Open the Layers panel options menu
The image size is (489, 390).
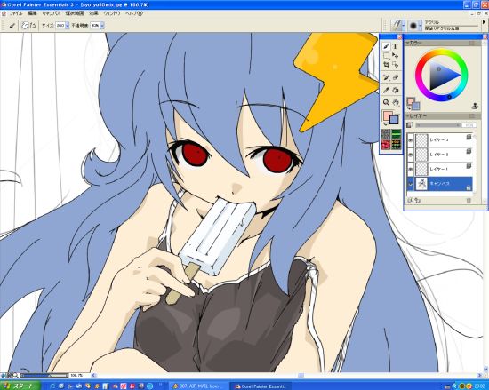tap(472, 116)
